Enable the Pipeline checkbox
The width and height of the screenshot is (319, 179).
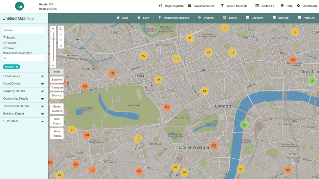click(4, 43)
